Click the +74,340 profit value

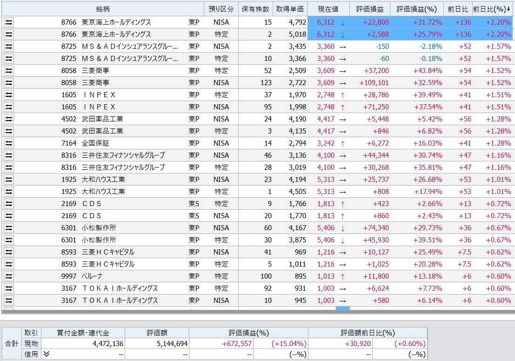tap(376, 228)
